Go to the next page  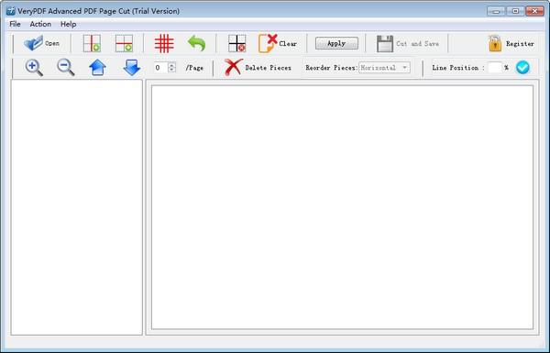(132, 67)
